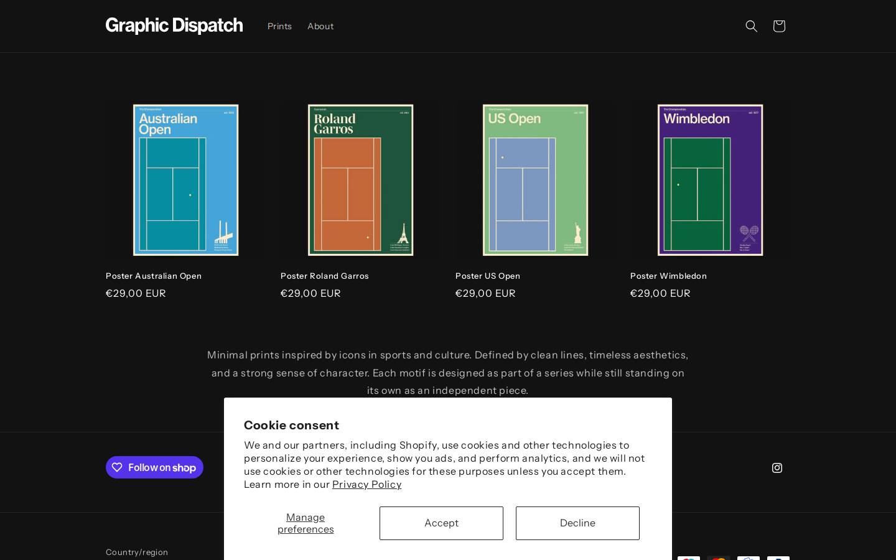896x560 pixels.
Task: Open the shopping cart icon
Action: [x=778, y=26]
